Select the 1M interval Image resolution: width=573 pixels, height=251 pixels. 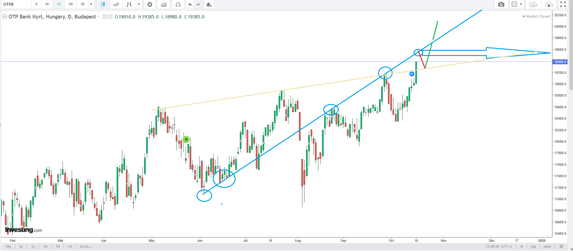point(71,4)
